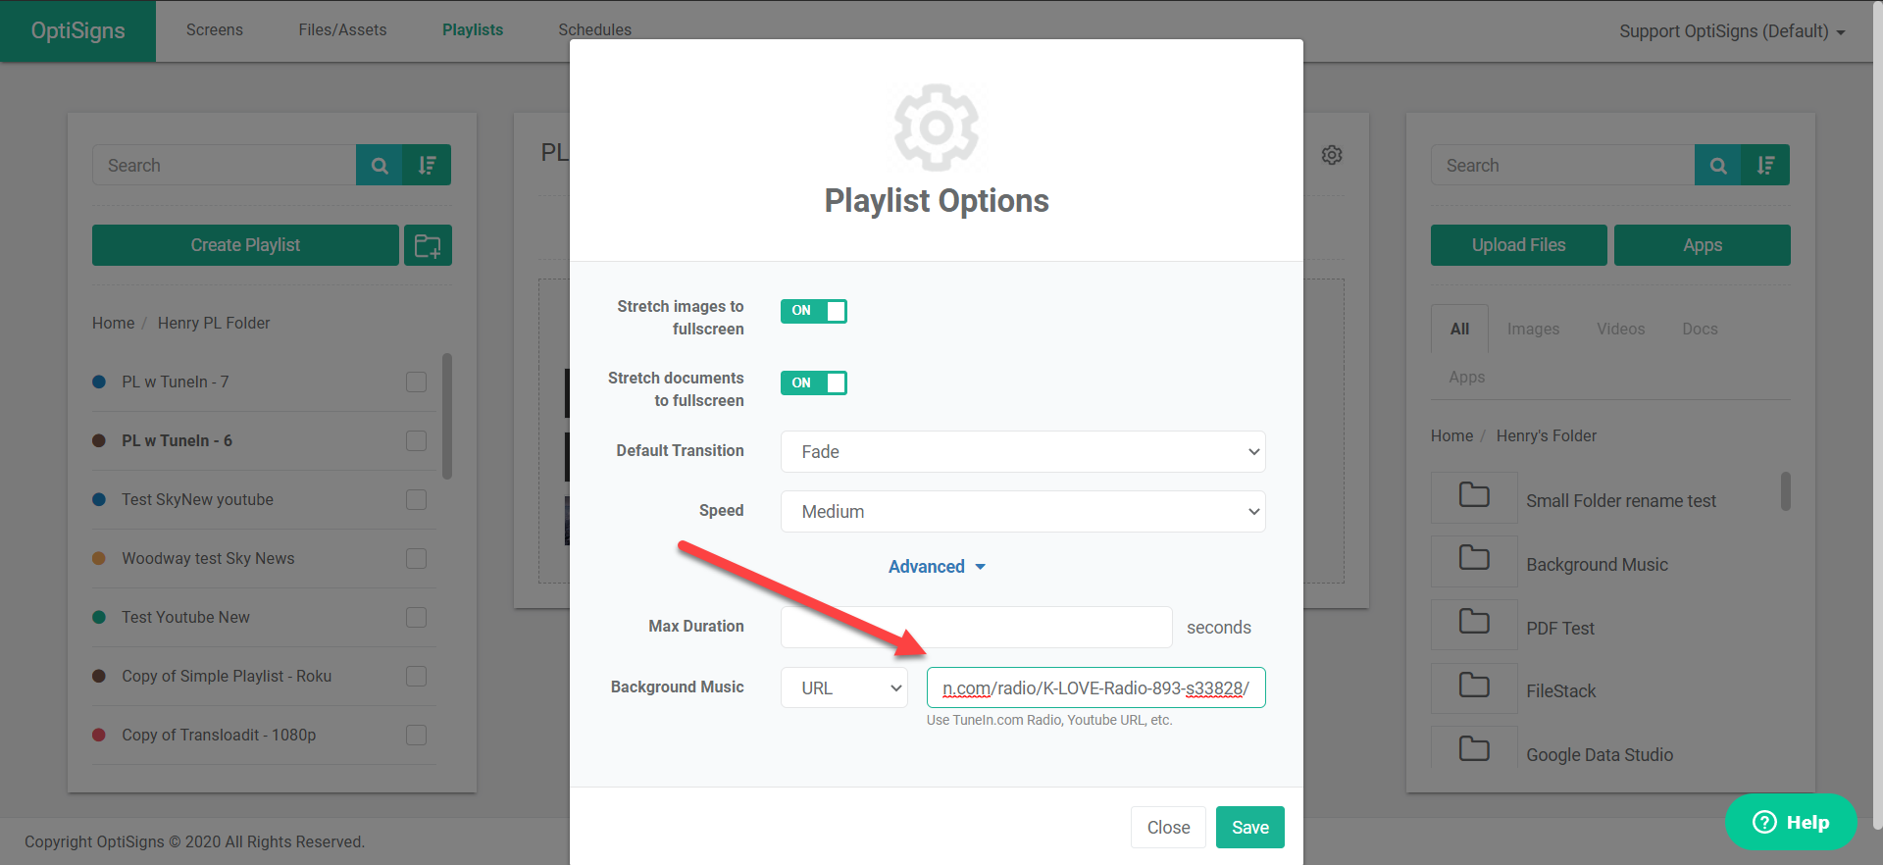The image size is (1883, 865).
Task: Click the sort icon in playlists panel
Action: pyautogui.click(x=428, y=166)
